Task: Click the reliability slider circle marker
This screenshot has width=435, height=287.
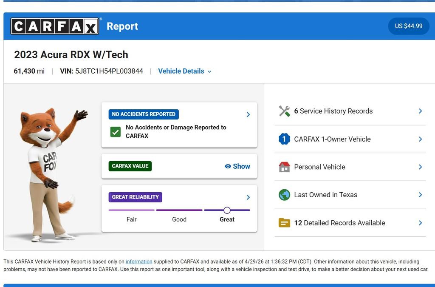Action: pyautogui.click(x=227, y=210)
